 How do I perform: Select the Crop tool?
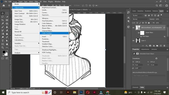tap(3, 20)
